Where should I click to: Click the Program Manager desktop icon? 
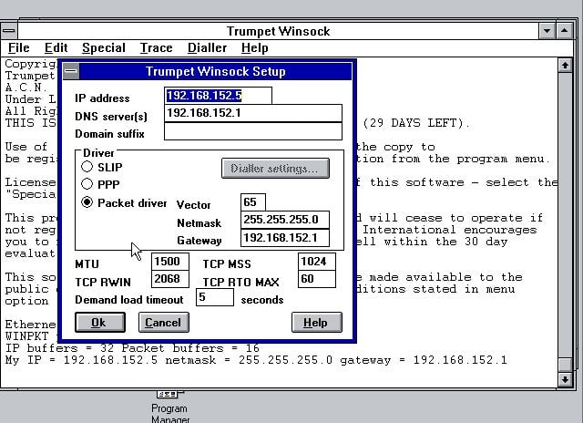click(170, 407)
